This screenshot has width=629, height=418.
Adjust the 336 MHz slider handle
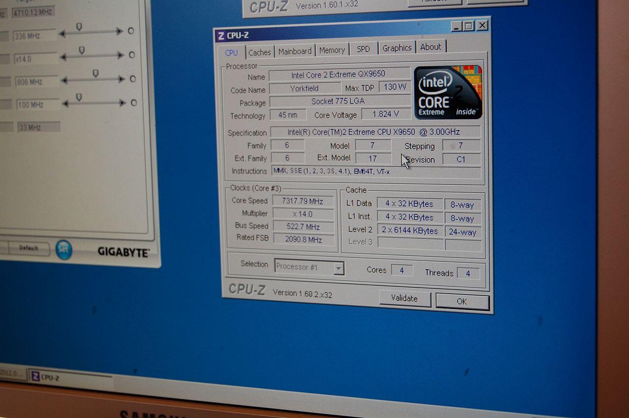point(79,27)
